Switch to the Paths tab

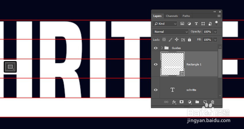[x=186, y=16]
